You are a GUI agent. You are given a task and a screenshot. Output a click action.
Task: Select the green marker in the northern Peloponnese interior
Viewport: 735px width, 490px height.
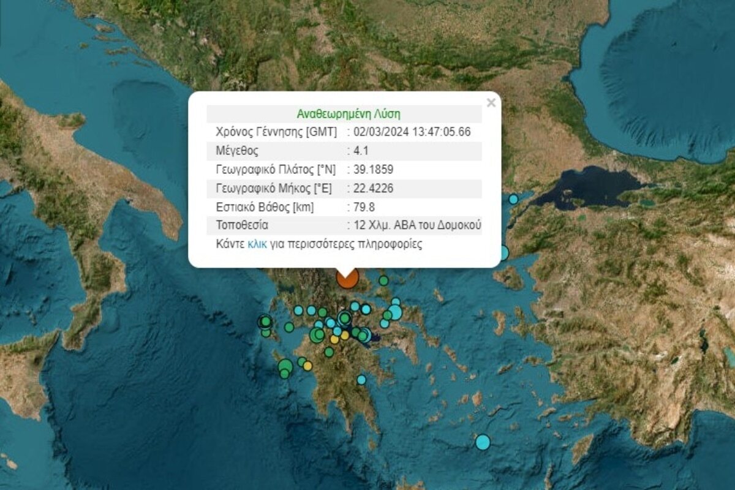(329, 352)
